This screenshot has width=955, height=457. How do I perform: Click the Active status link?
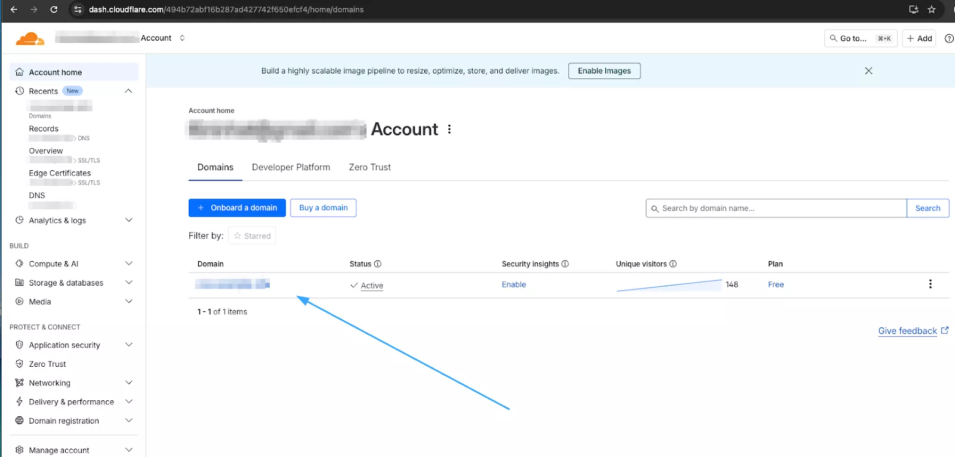(x=372, y=286)
